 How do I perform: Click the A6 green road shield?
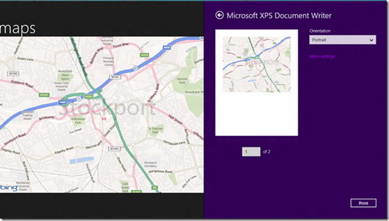(155, 188)
